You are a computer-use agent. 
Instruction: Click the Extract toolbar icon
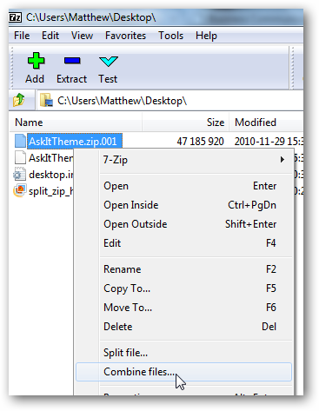click(x=72, y=61)
